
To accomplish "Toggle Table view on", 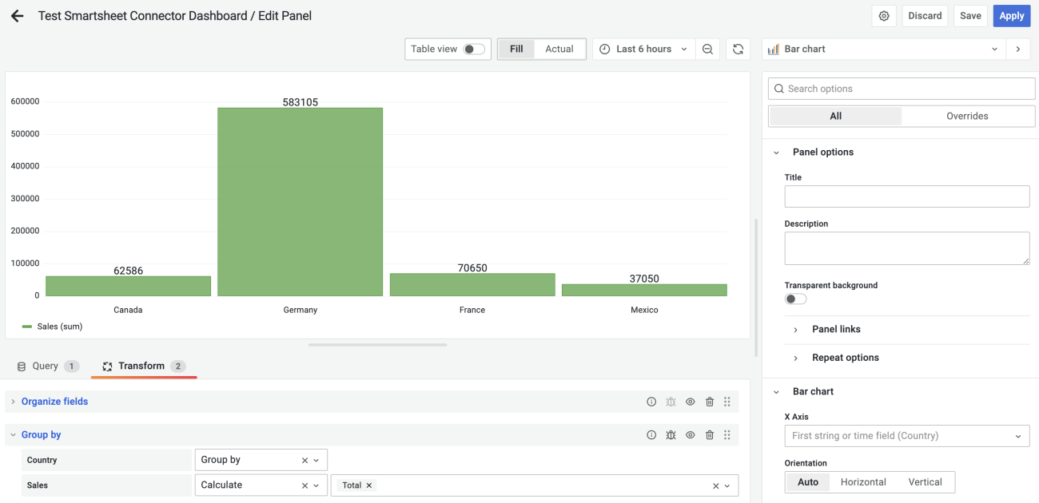I will [473, 49].
